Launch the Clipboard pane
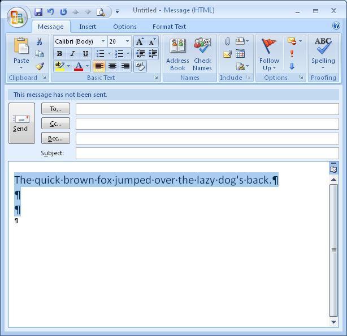 (44, 77)
